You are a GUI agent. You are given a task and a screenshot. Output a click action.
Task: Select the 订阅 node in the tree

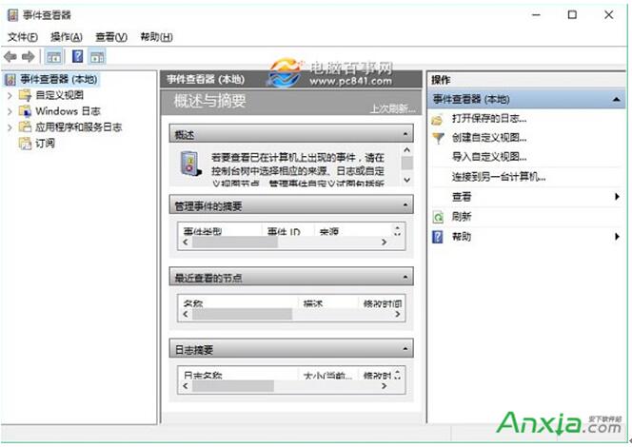tap(45, 144)
